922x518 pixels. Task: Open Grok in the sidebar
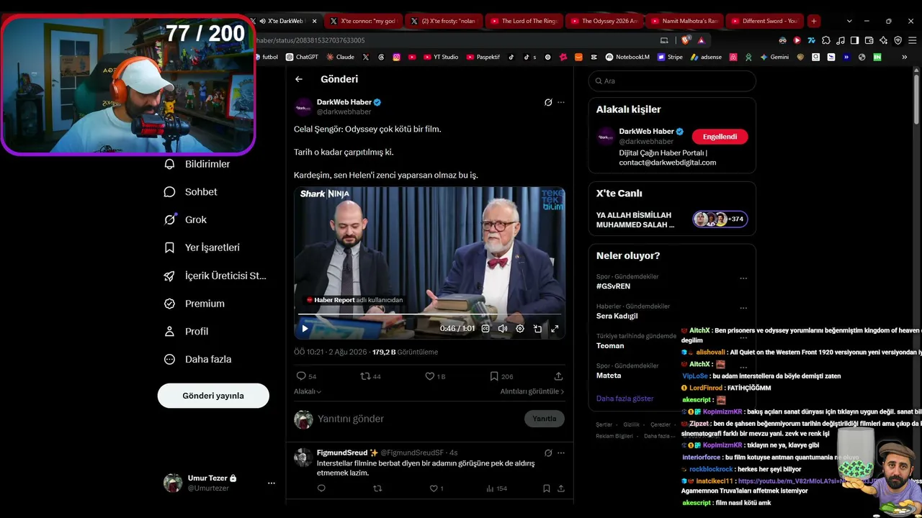186,219
